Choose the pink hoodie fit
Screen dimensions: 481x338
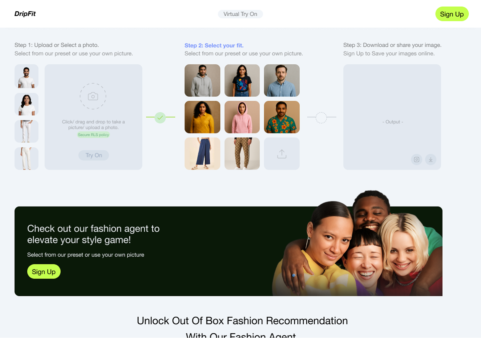242,117
